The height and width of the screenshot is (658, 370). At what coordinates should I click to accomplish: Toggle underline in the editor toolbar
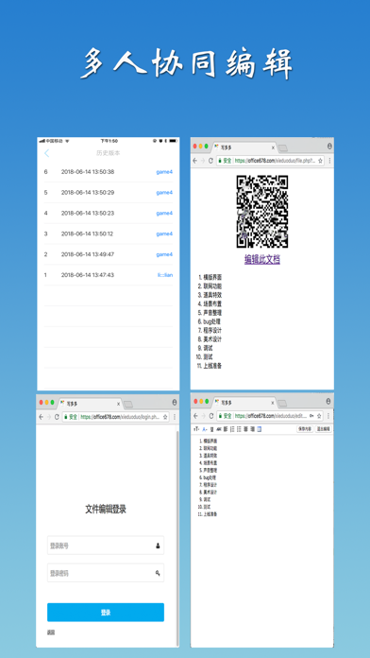point(211,429)
